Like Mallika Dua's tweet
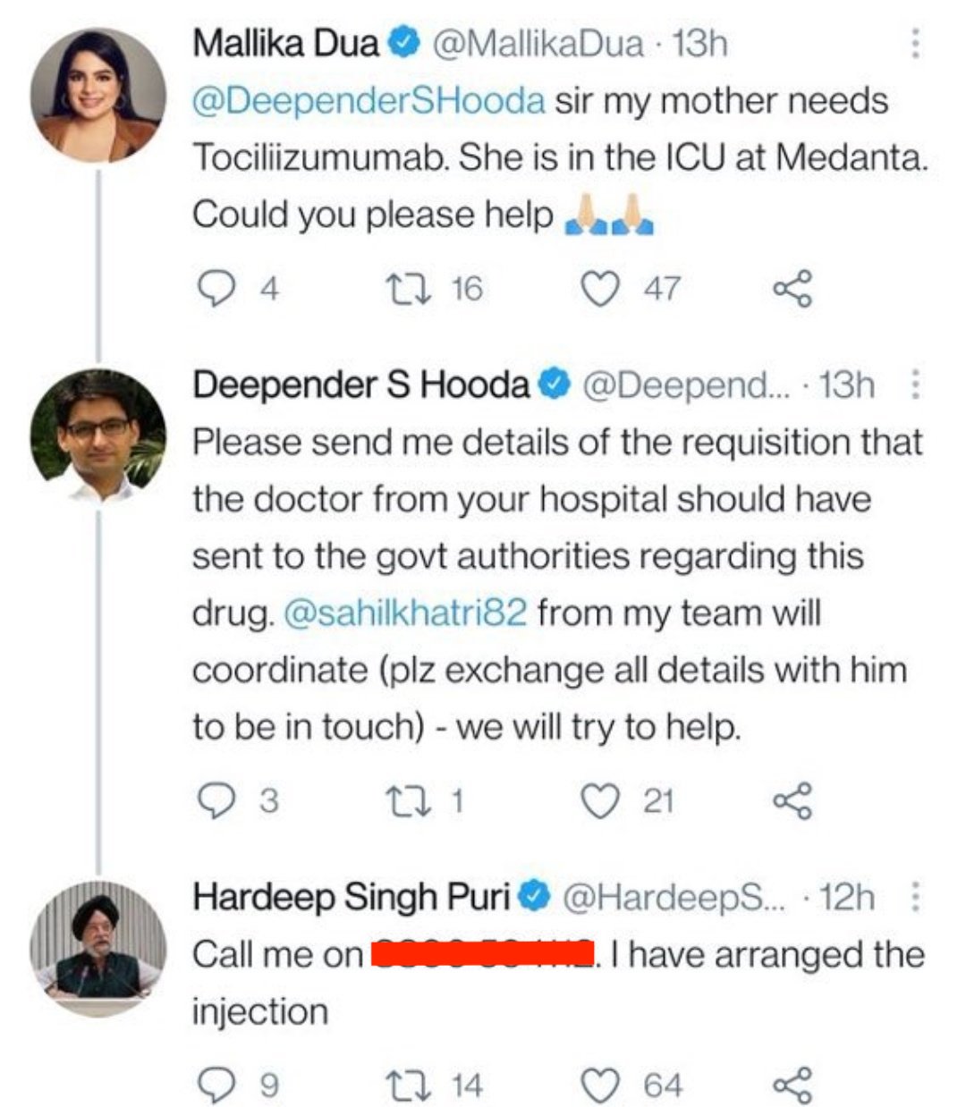This screenshot has width=966, height=1107. 600,288
